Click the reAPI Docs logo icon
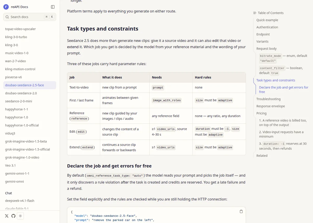This screenshot has height=223, width=313. (6, 7)
